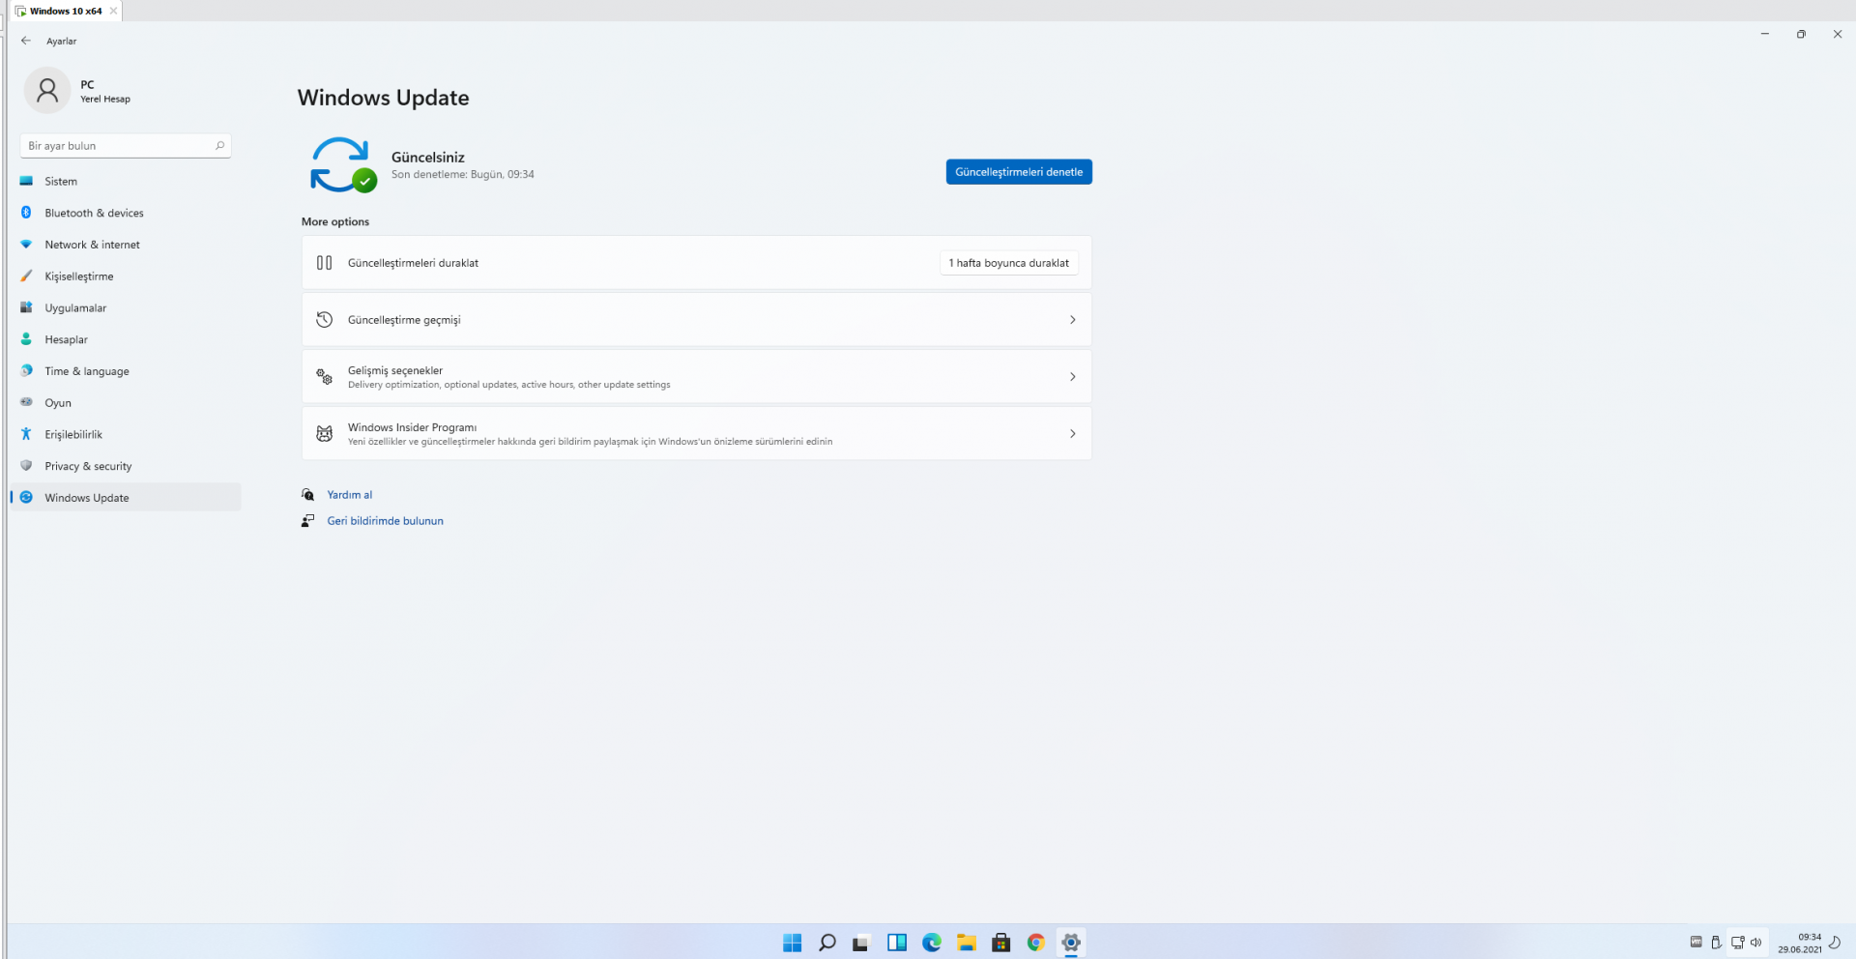
Task: Open the network tray icon
Action: click(x=1737, y=943)
